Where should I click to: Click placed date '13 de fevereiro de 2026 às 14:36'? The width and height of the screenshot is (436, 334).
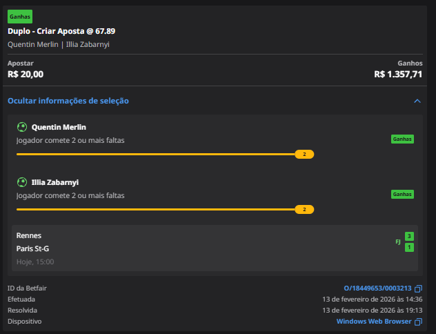[373, 299]
